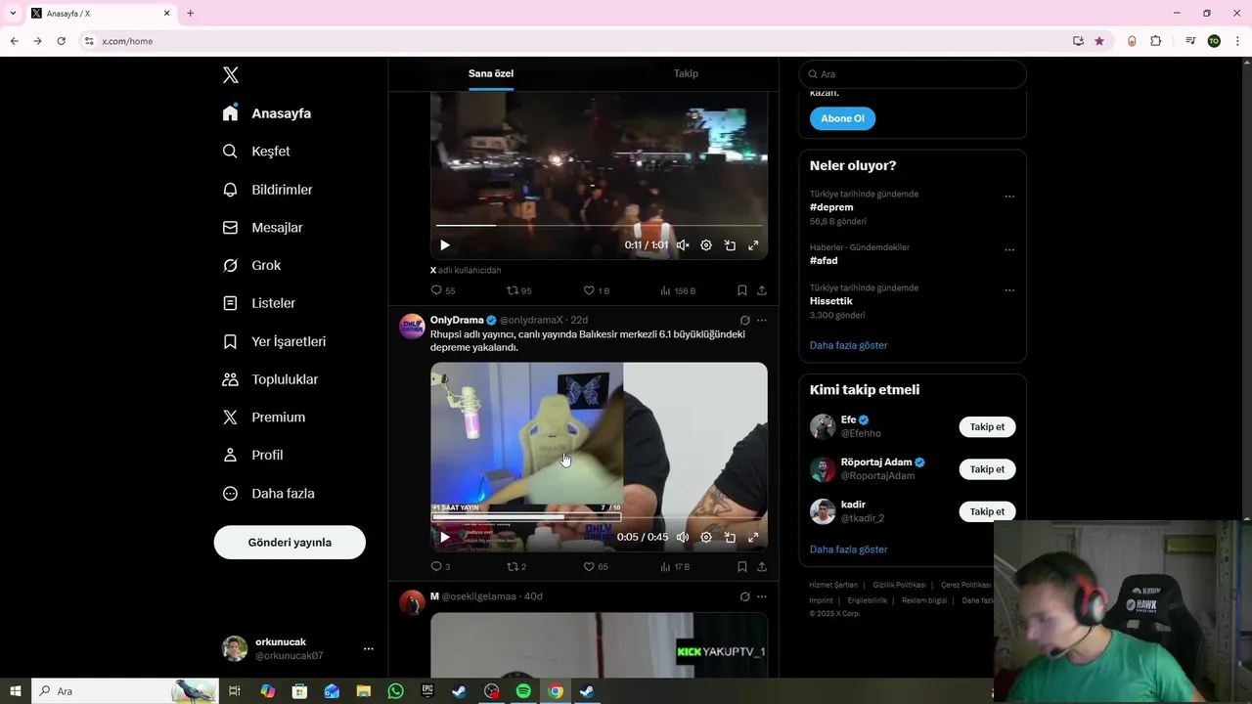Follow Efe with Takip et
1252x704 pixels.
(x=987, y=427)
